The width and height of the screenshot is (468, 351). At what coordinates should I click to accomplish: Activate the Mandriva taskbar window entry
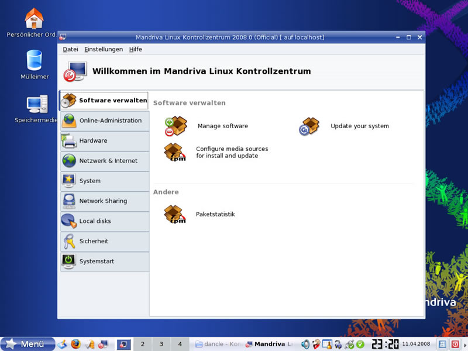[269, 344]
